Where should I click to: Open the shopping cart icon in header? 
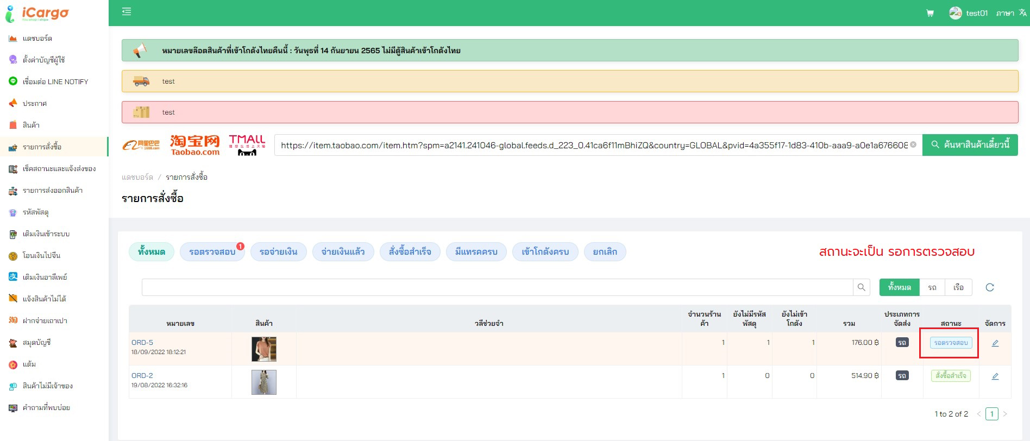[x=930, y=13]
